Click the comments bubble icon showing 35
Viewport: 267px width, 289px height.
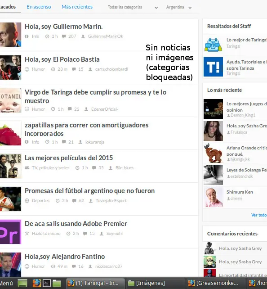point(94,168)
